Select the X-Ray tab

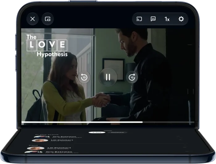pyautogui.click(x=97, y=132)
